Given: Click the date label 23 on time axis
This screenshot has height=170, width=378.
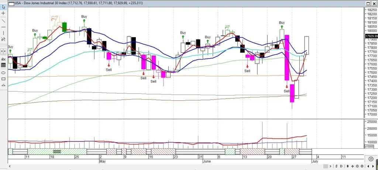Looking at the screenshot, I should [x=176, y=157].
